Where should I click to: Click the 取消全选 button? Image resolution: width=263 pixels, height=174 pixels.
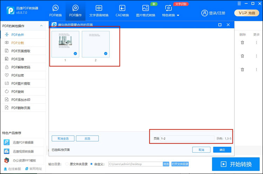pos(63,138)
